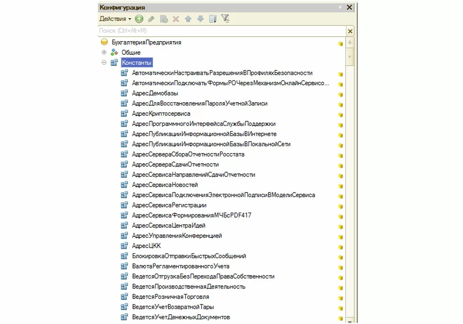Expand the Общие branch
The image size is (463, 324).
pyautogui.click(x=104, y=52)
